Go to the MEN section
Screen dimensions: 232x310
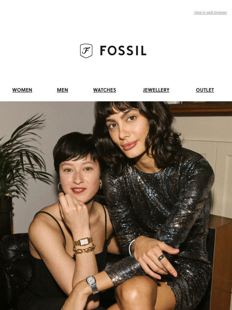[62, 90]
